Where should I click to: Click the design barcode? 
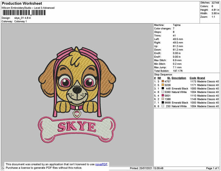[24, 13]
